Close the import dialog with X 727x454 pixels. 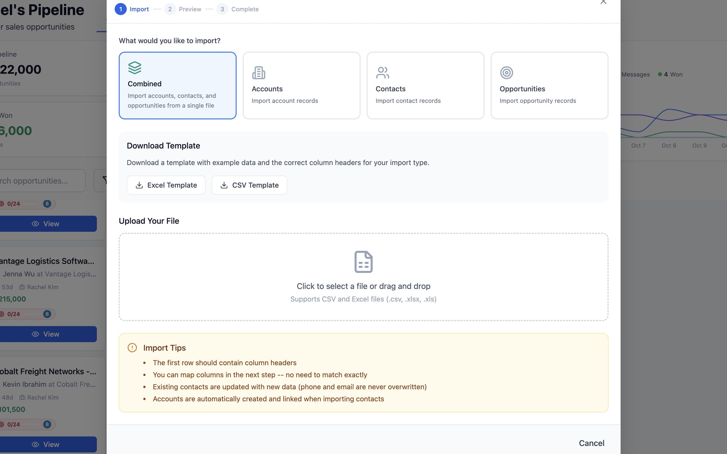click(x=603, y=2)
